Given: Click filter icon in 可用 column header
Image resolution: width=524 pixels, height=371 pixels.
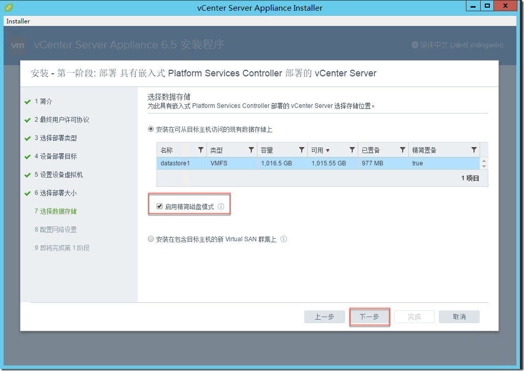Looking at the screenshot, I should 352,150.
